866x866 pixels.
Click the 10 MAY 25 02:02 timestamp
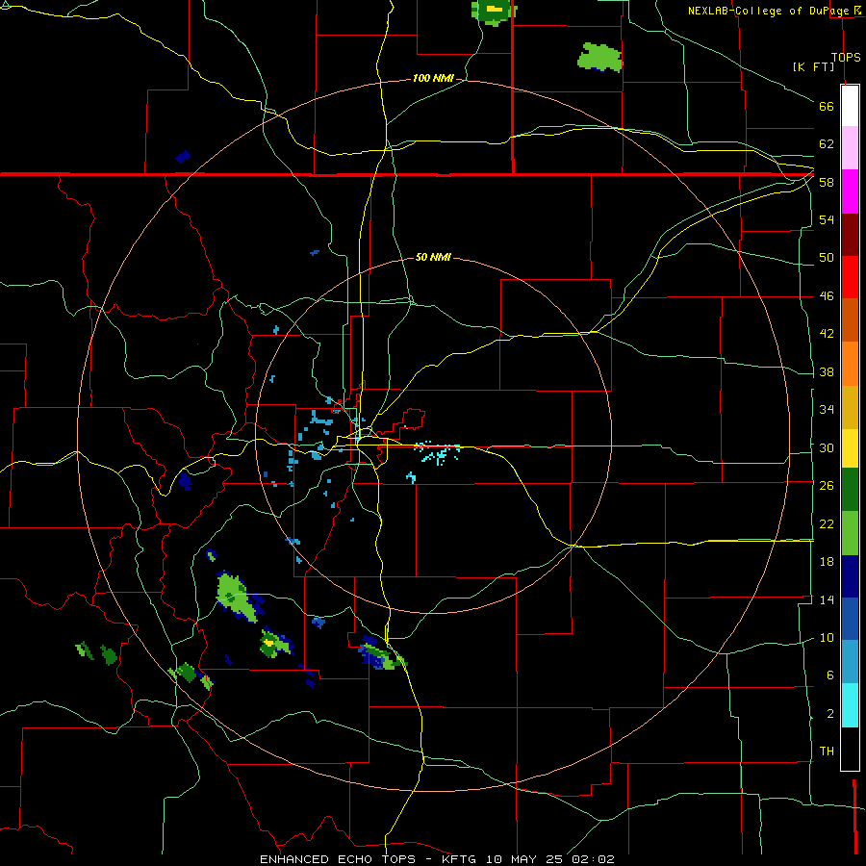(x=550, y=859)
